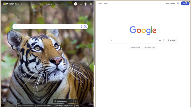The image size is (191, 107).
Task: Open 'Moved to prison in Texas' news card
Action: click(x=45, y=106)
